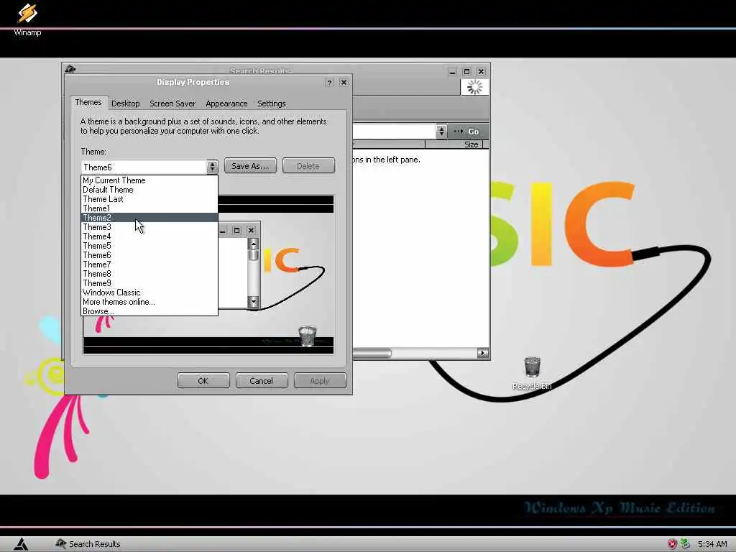Click the horizontal scrollbar right arrow in Search Results
The width and height of the screenshot is (736, 552).
pyautogui.click(x=483, y=353)
